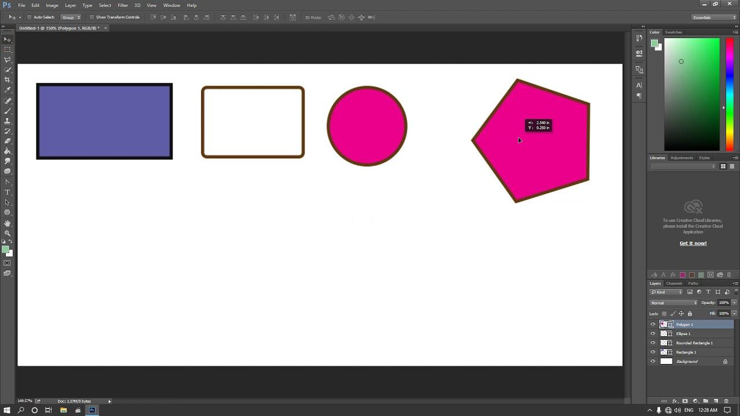Delete layer with trash icon
Image resolution: width=740 pixels, height=416 pixels.
pos(727,401)
